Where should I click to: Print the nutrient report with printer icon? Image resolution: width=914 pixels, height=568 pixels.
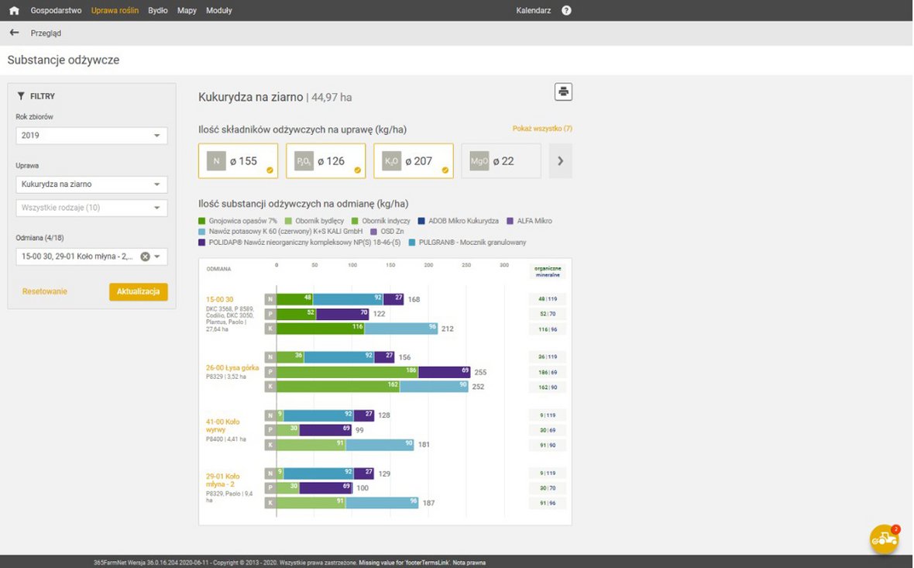pos(563,91)
